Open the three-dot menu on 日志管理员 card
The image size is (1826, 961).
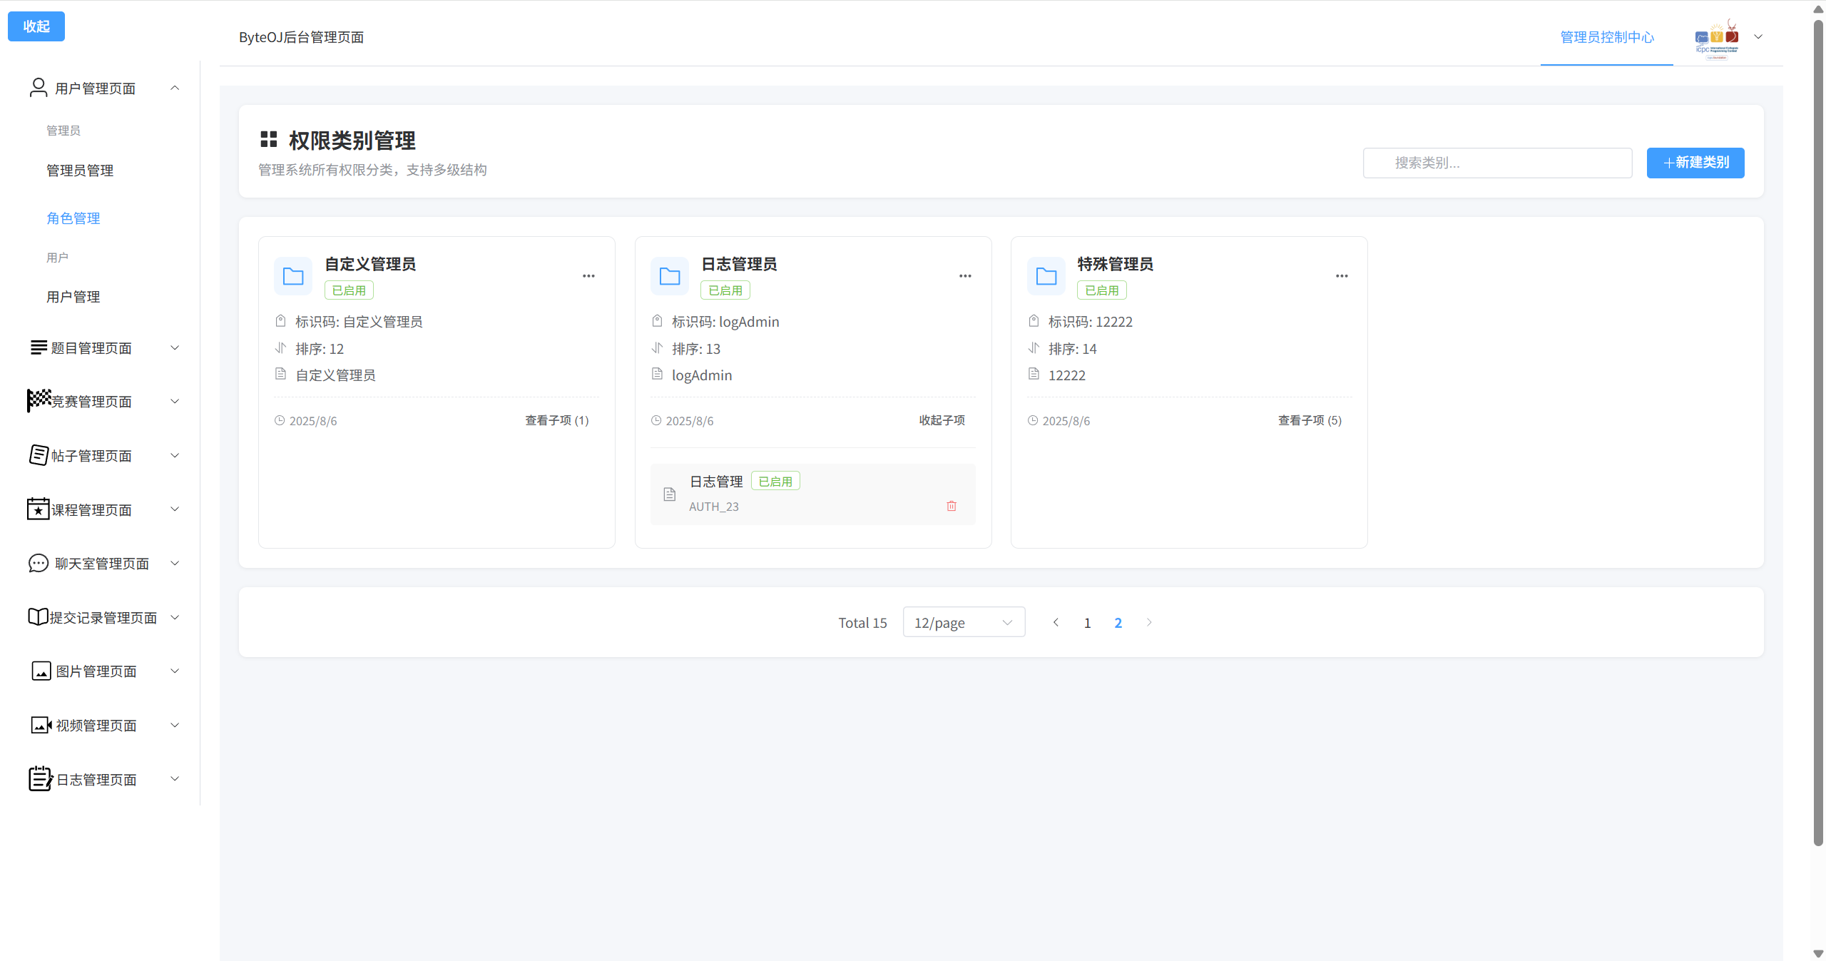(x=965, y=276)
